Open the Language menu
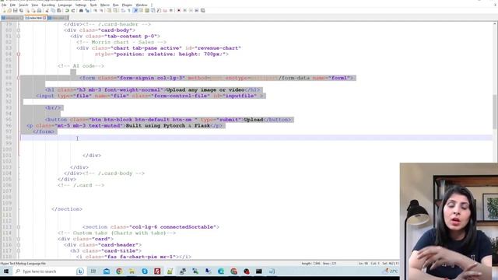The height and width of the screenshot is (280, 498). point(65,5)
